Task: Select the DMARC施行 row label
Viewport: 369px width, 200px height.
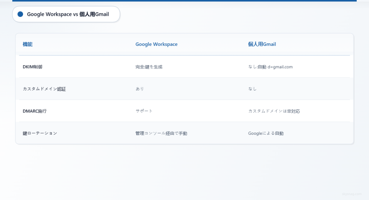Action: (35, 111)
